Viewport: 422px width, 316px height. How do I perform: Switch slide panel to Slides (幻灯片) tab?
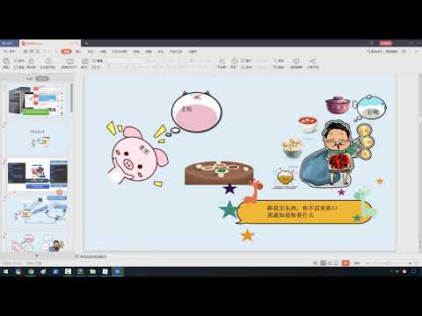pyautogui.click(x=42, y=78)
